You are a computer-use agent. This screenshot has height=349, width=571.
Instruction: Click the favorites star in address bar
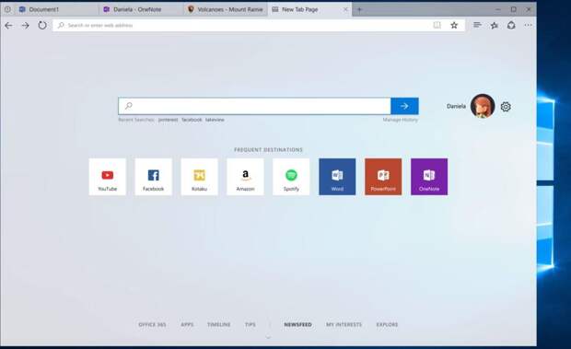454,25
